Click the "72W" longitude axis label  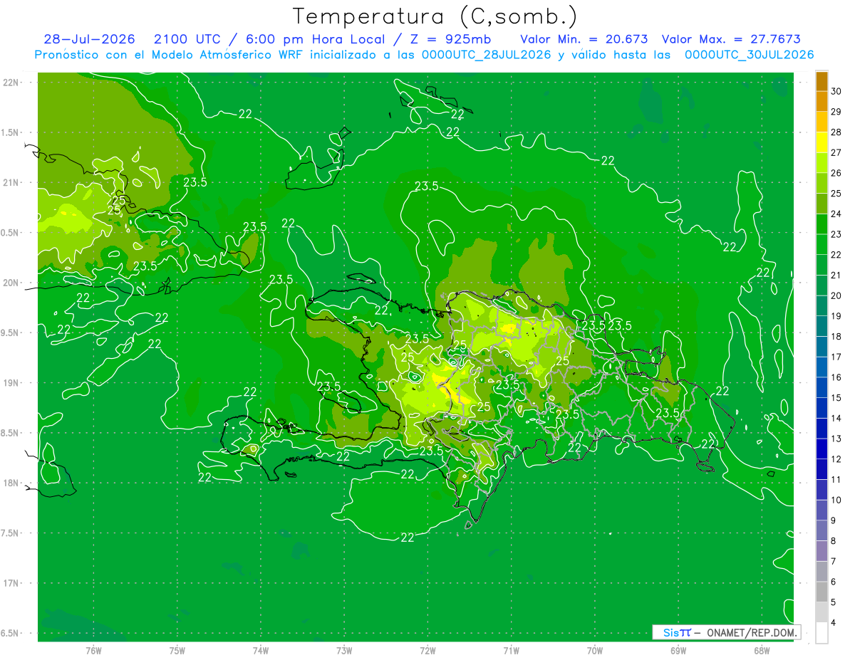coord(427,650)
